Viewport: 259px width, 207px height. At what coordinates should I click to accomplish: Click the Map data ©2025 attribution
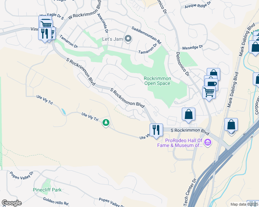[244, 204]
